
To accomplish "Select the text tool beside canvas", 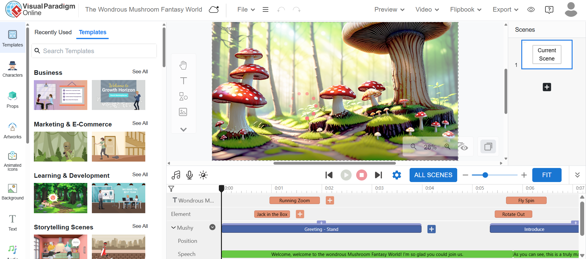I will 183,81.
